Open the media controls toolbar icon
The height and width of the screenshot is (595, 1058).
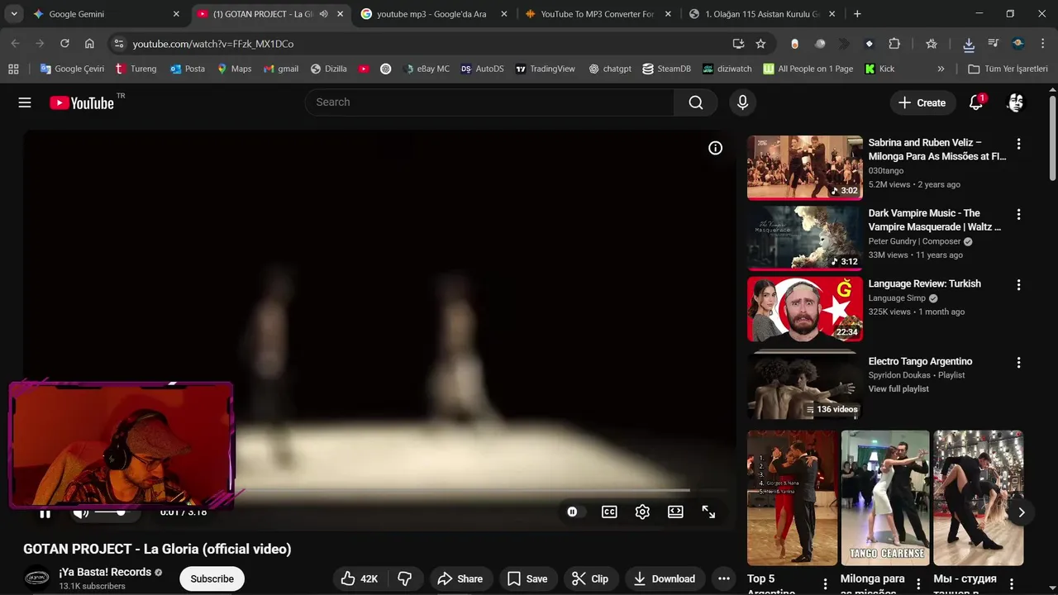tap(994, 44)
